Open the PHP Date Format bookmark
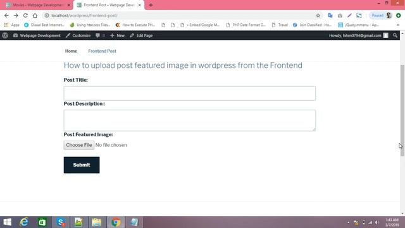Viewport: 405px width, 228px height. [246, 25]
